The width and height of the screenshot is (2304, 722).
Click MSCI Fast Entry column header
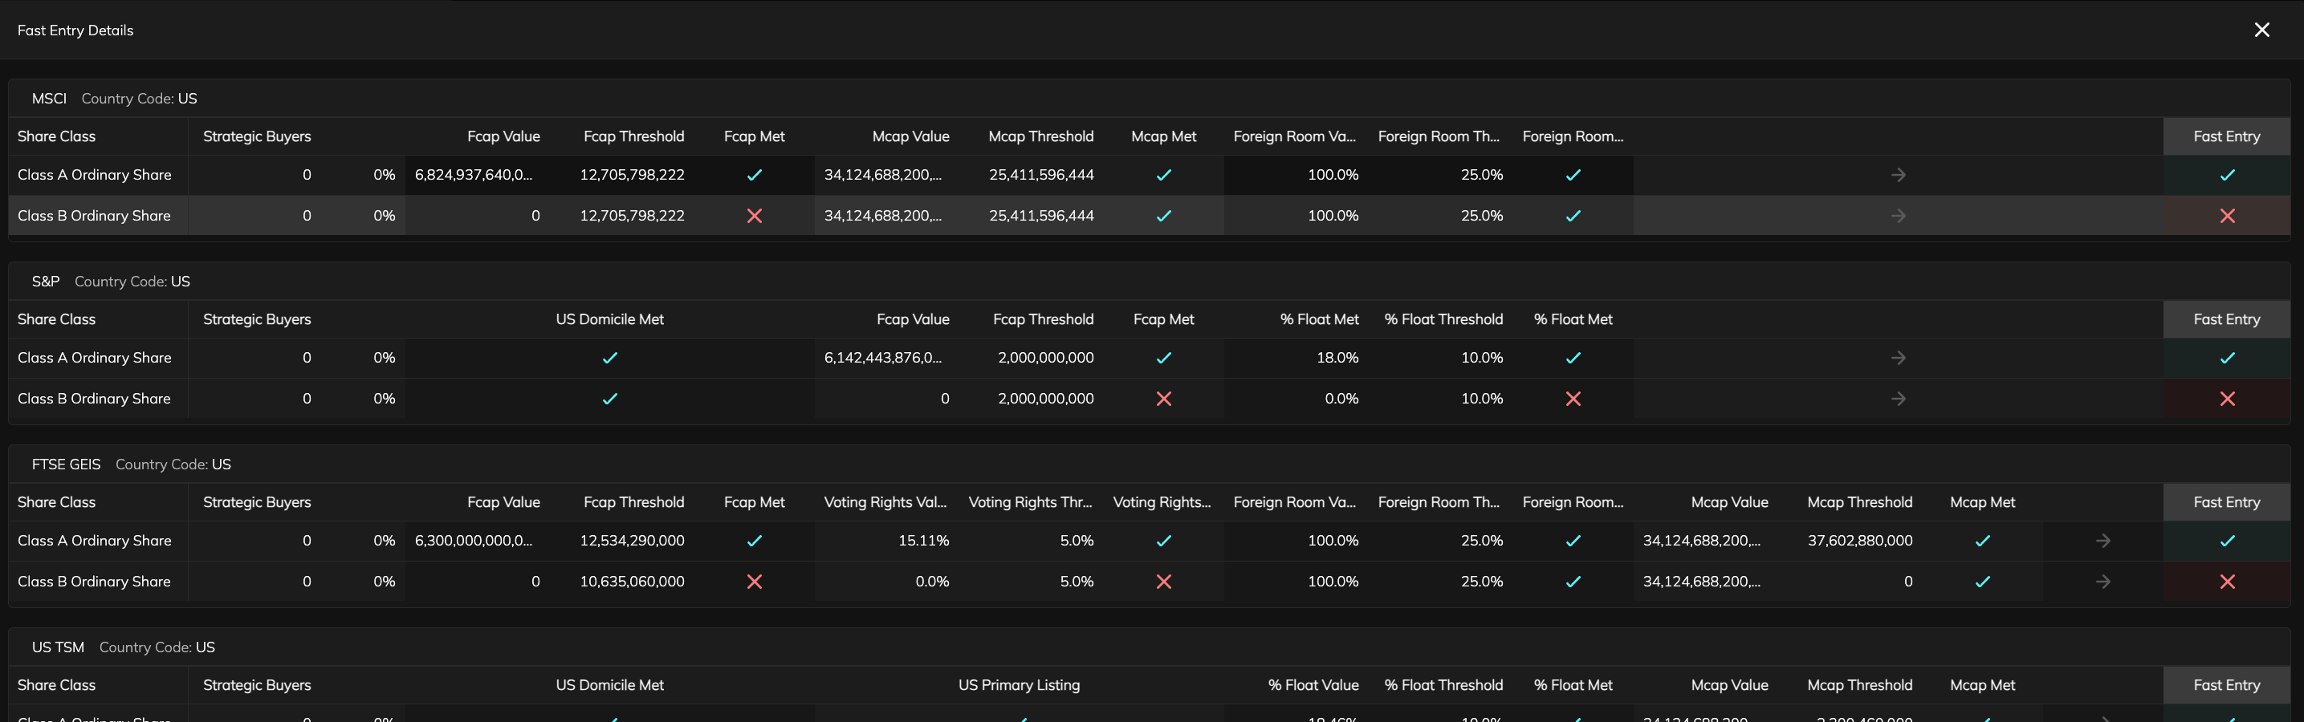[2226, 136]
